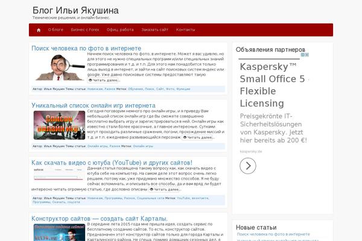
Task: Open the 'О блоге' menu item
Action: [x=56, y=30]
